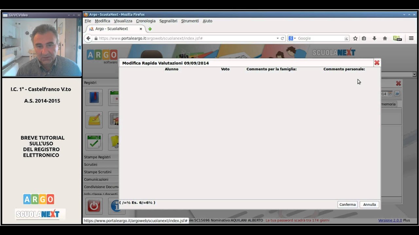Click the Annulla button
The width and height of the screenshot is (419, 235).
pos(370,204)
